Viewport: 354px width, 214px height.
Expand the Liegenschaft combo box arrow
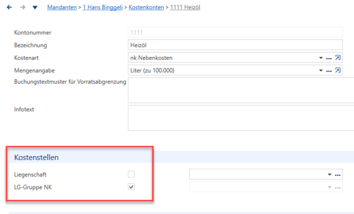coord(329,175)
